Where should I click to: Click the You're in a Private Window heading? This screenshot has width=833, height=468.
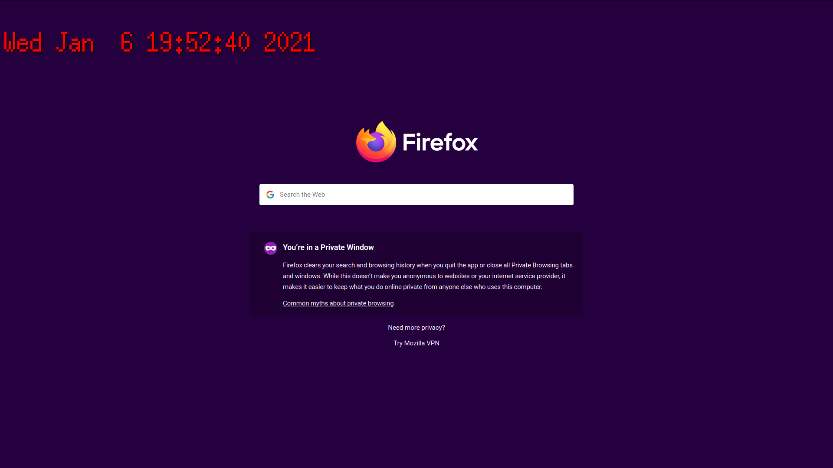tap(328, 247)
